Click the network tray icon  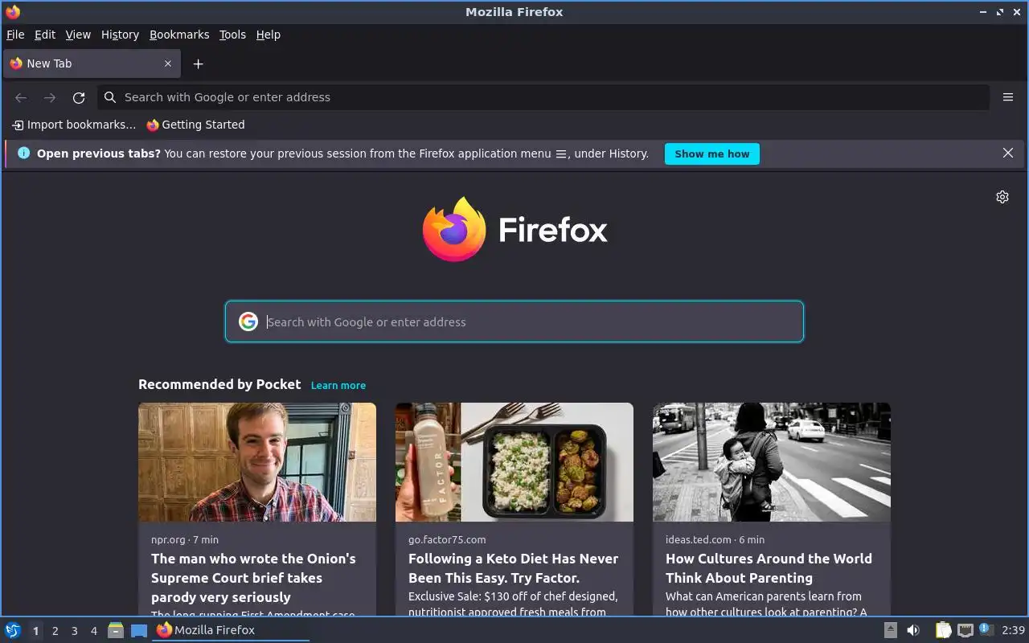click(965, 630)
